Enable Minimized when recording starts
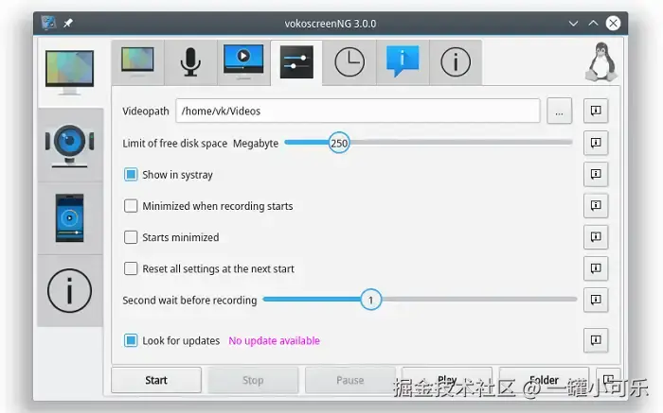 pyautogui.click(x=131, y=206)
